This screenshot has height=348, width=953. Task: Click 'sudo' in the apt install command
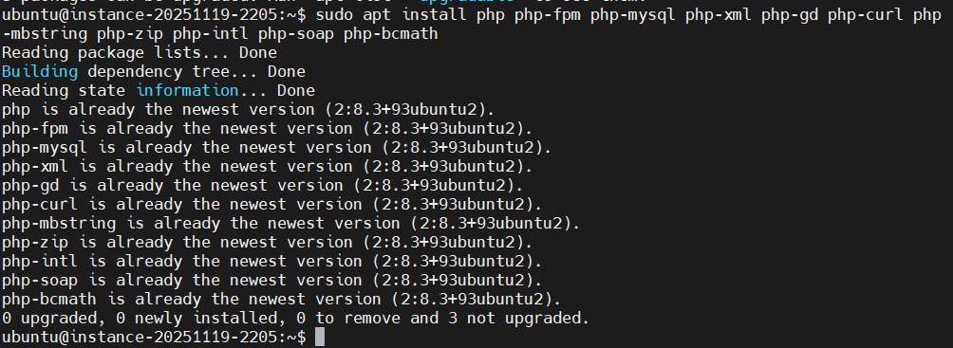pos(335,15)
